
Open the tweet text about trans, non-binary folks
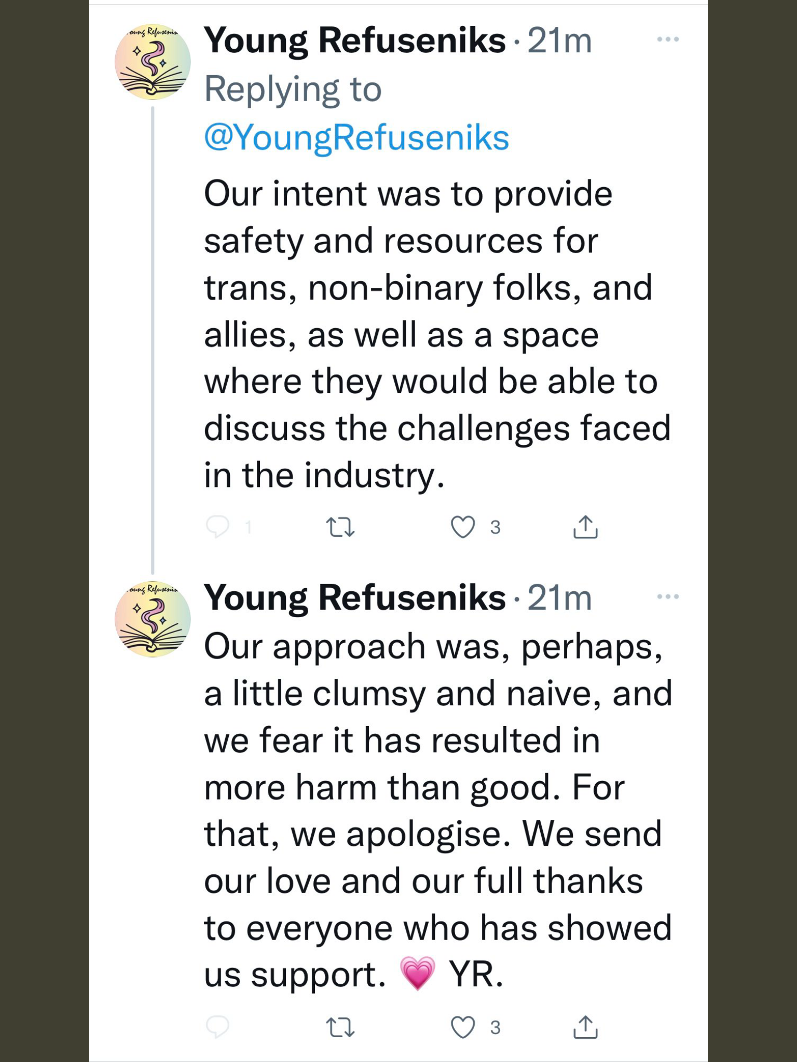click(x=437, y=335)
